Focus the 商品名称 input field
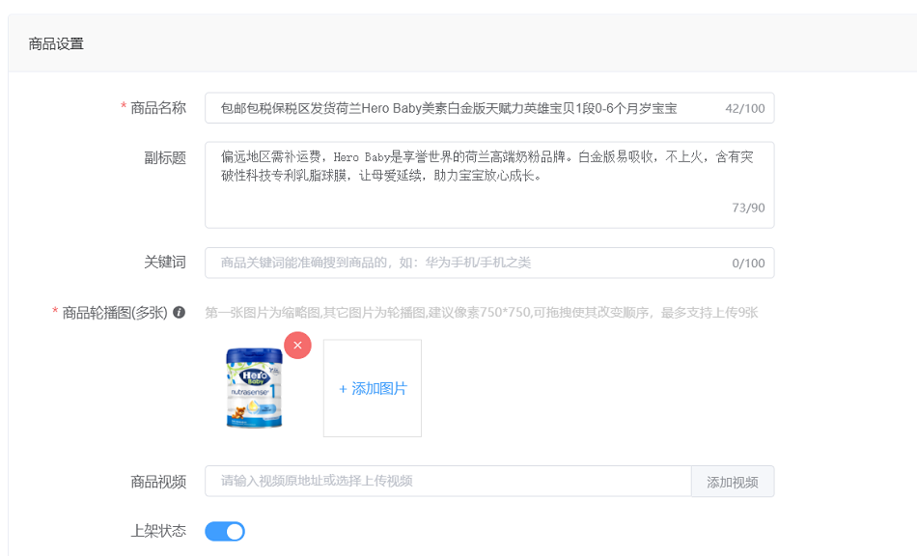This screenshot has width=917, height=556. tap(489, 108)
